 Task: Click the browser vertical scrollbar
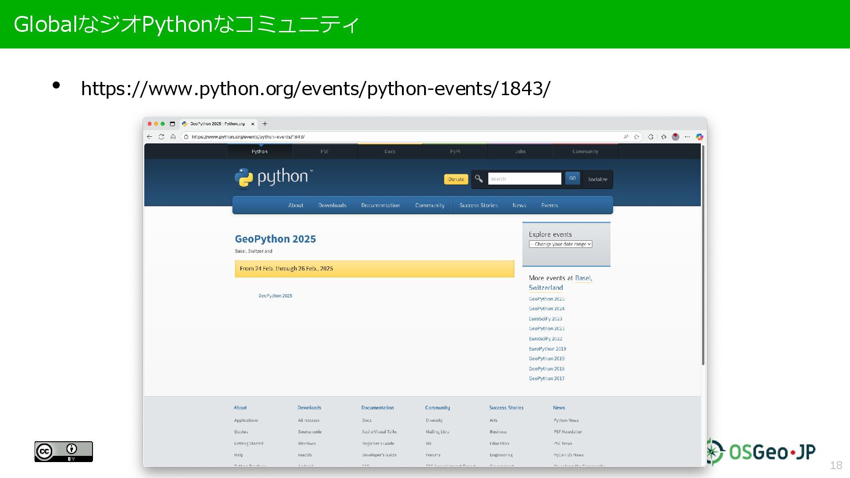click(703, 255)
